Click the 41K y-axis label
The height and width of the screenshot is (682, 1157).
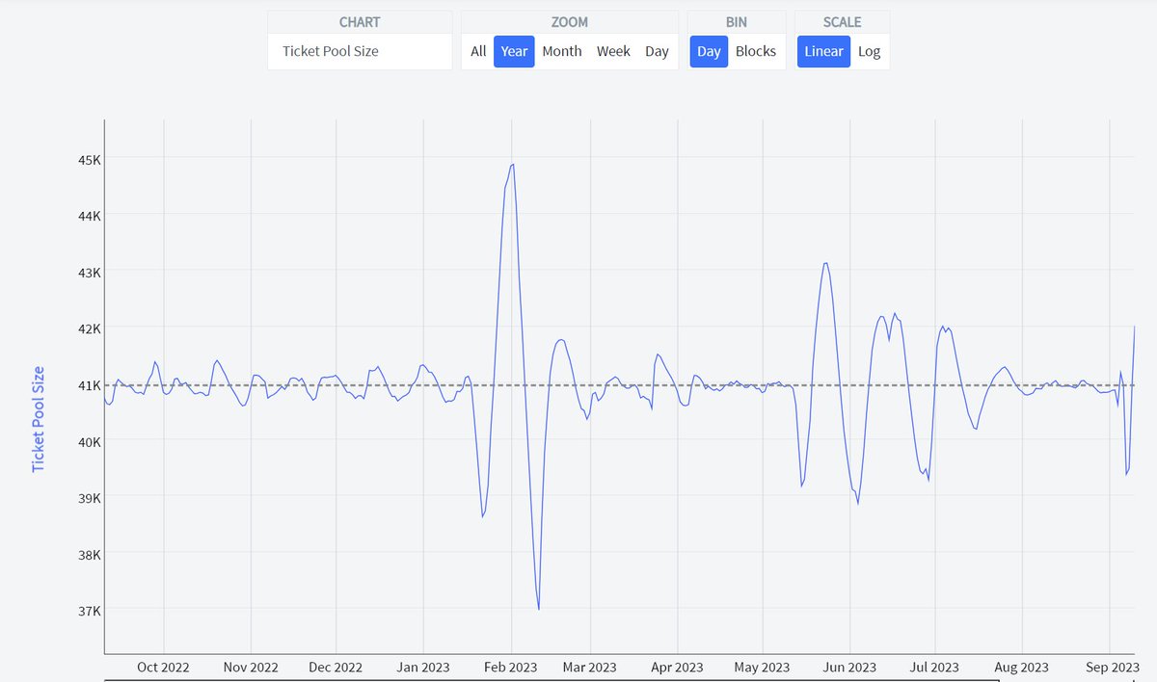coord(89,385)
